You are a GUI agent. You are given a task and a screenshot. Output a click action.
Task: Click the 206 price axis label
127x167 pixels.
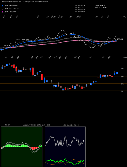[122, 77]
